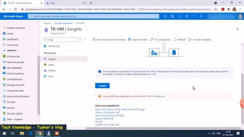This screenshot has height=137, width=244.
Task: Open the Support Matrix link
Action: (104, 118)
